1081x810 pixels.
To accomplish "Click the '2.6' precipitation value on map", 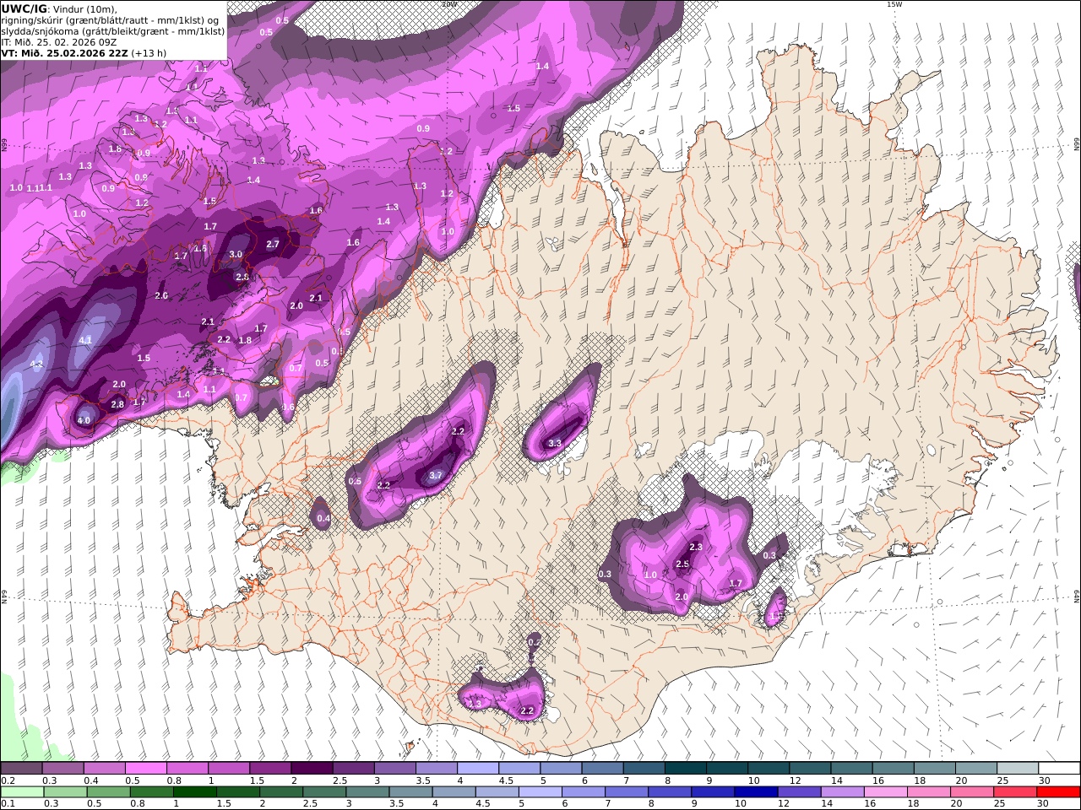I will point(162,295).
